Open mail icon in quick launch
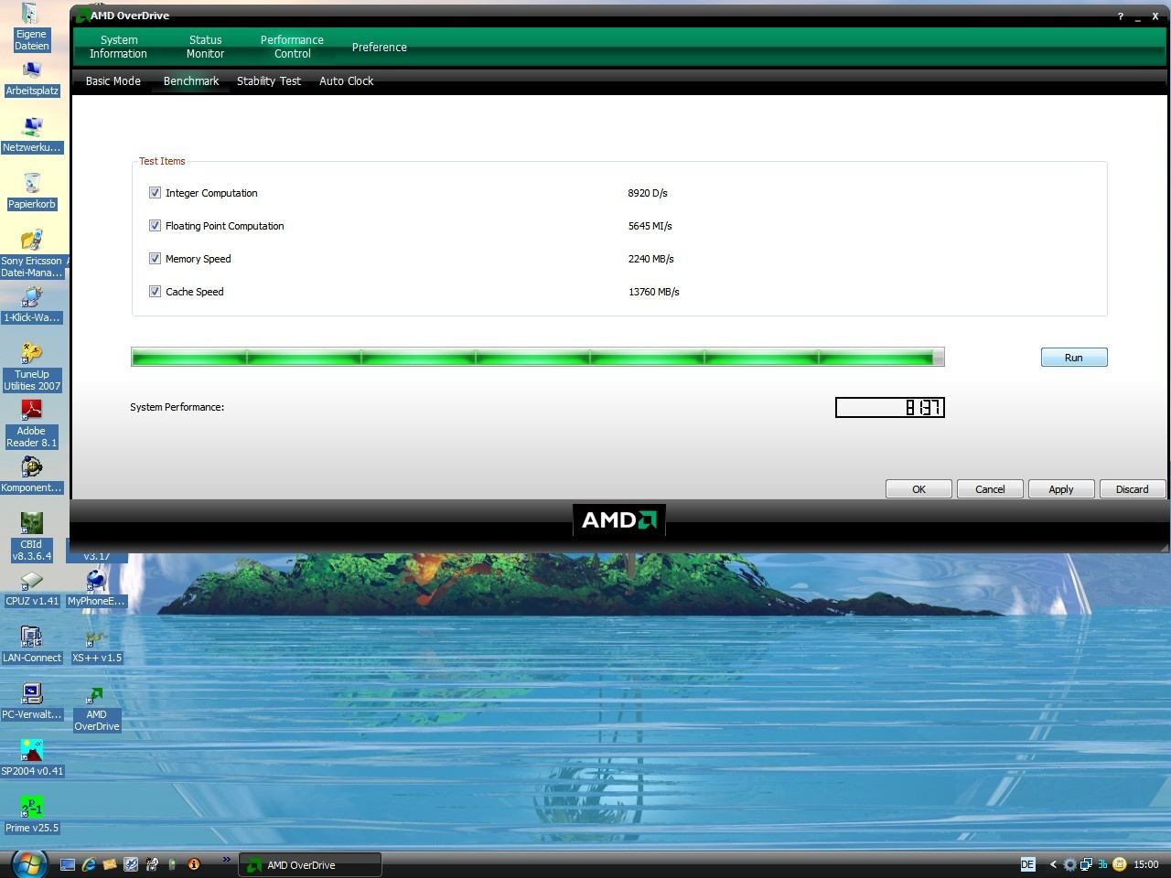 pos(110,864)
